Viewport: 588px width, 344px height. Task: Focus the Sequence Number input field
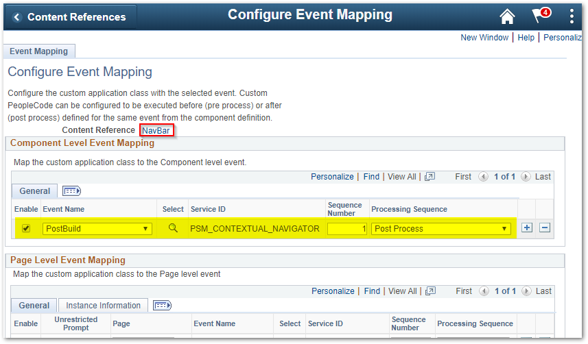click(x=347, y=229)
